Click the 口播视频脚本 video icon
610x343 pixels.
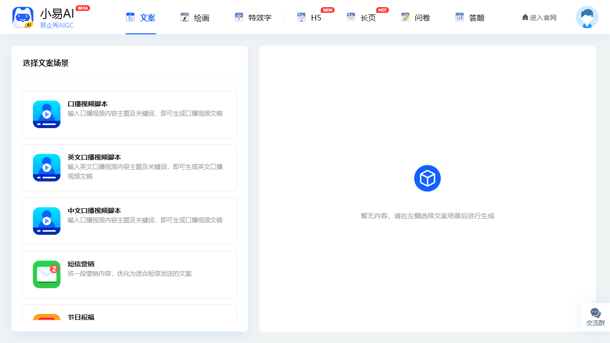pyautogui.click(x=47, y=114)
